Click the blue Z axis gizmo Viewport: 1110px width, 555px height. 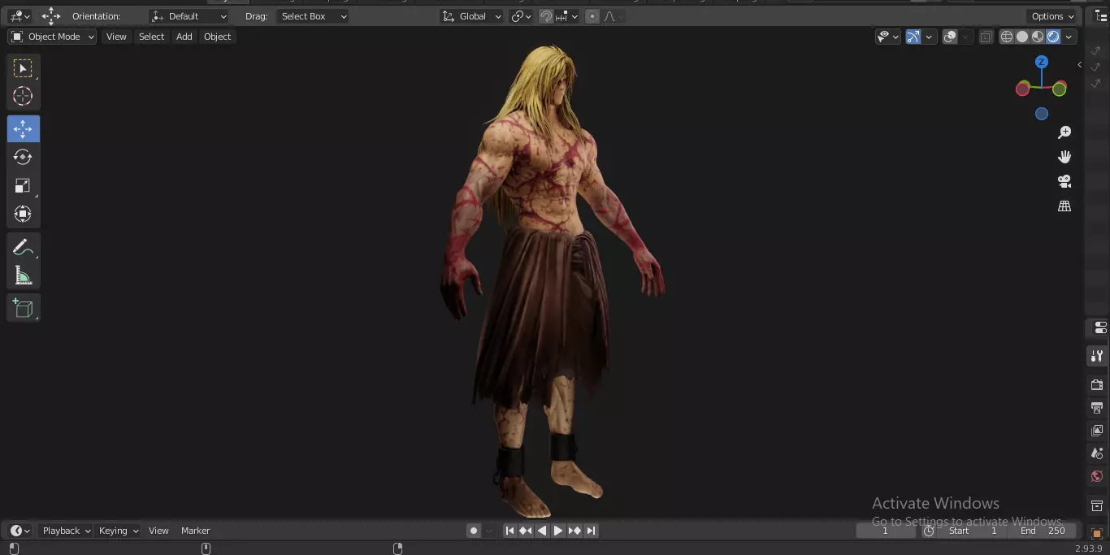coord(1042,62)
